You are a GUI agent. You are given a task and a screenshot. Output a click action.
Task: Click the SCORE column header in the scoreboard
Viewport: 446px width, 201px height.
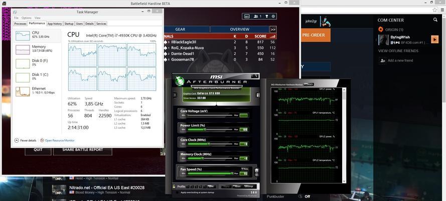(x=260, y=37)
